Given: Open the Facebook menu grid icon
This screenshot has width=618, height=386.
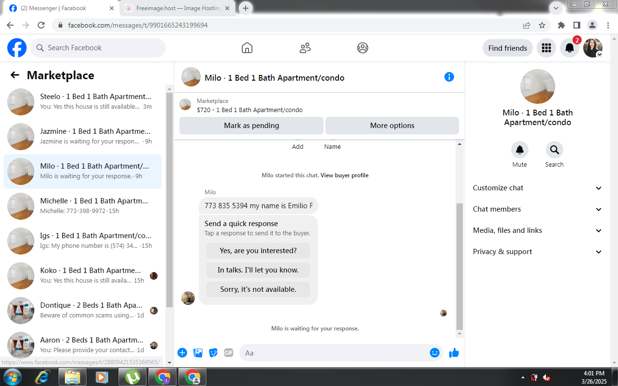Looking at the screenshot, I should (x=546, y=48).
